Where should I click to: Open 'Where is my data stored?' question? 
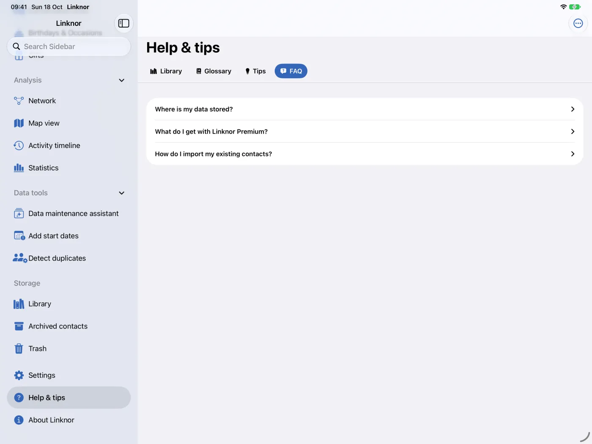pyautogui.click(x=365, y=109)
